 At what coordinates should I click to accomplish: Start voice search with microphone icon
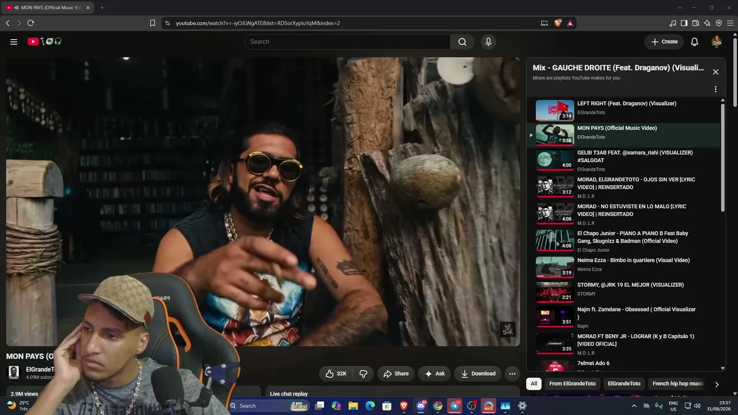tap(488, 41)
